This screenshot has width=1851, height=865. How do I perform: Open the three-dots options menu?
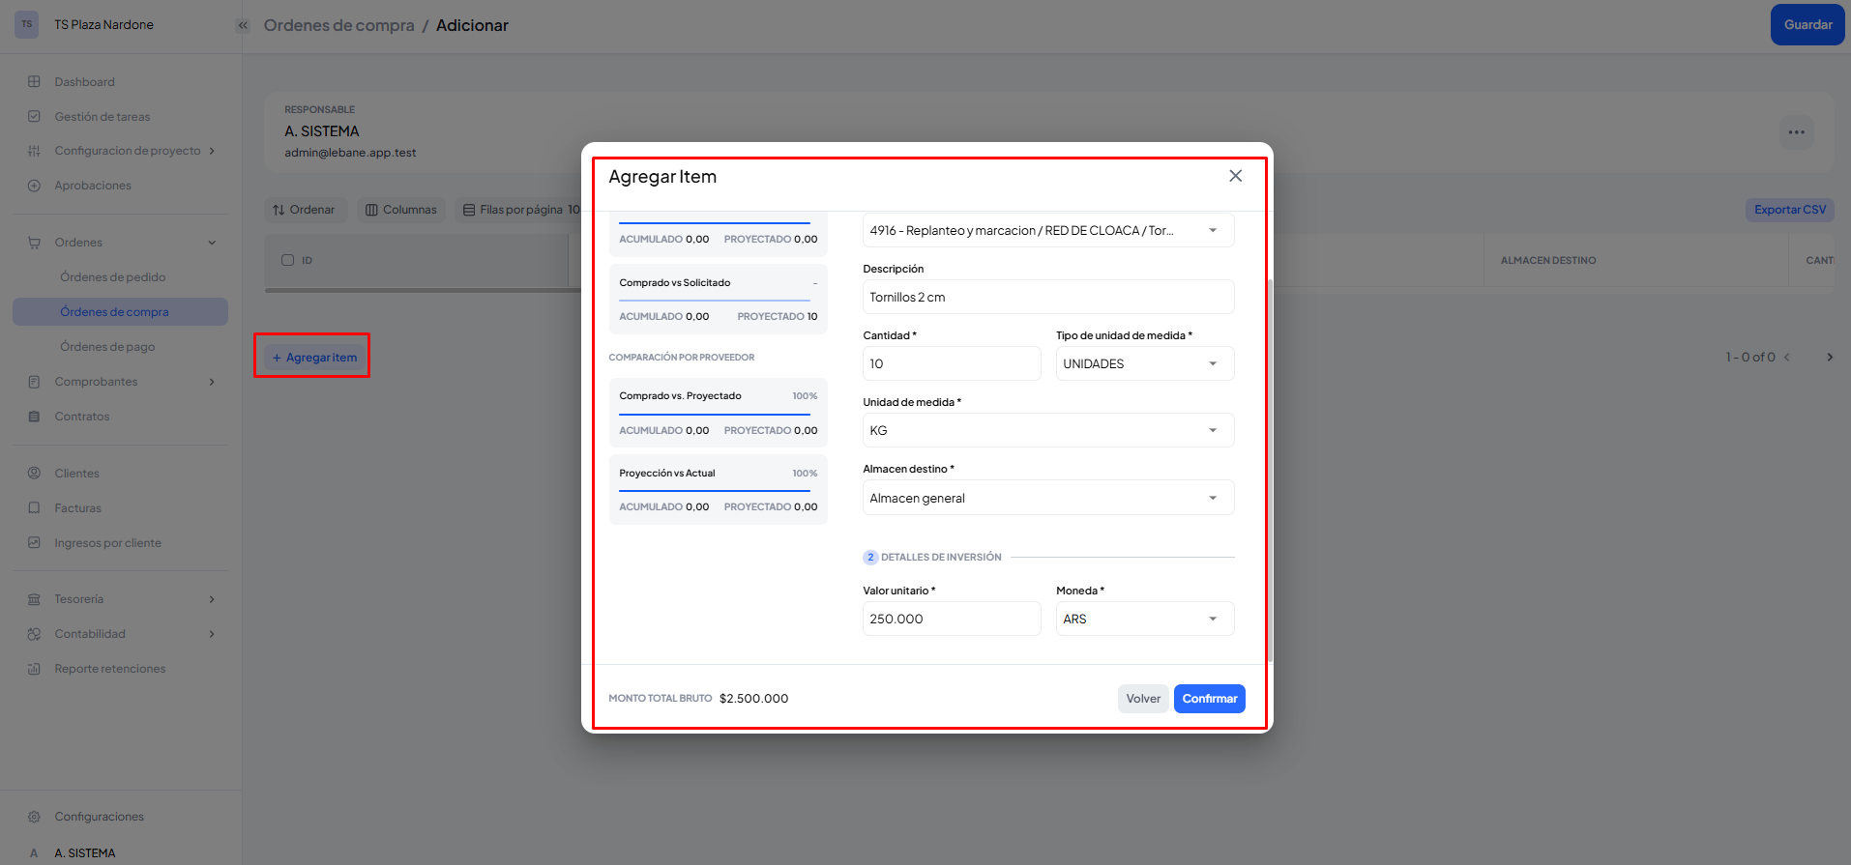pyautogui.click(x=1796, y=132)
